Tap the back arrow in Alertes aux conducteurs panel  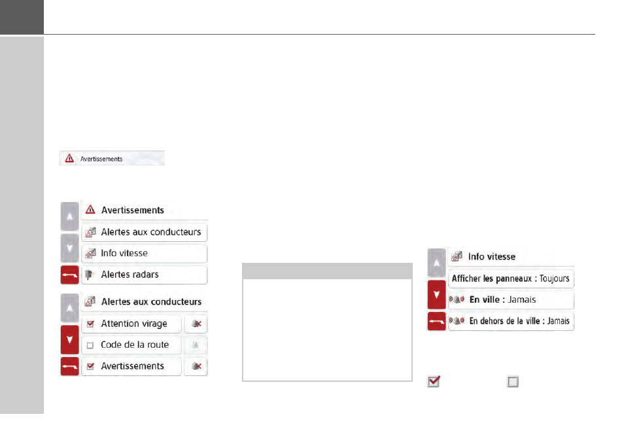[70, 366]
